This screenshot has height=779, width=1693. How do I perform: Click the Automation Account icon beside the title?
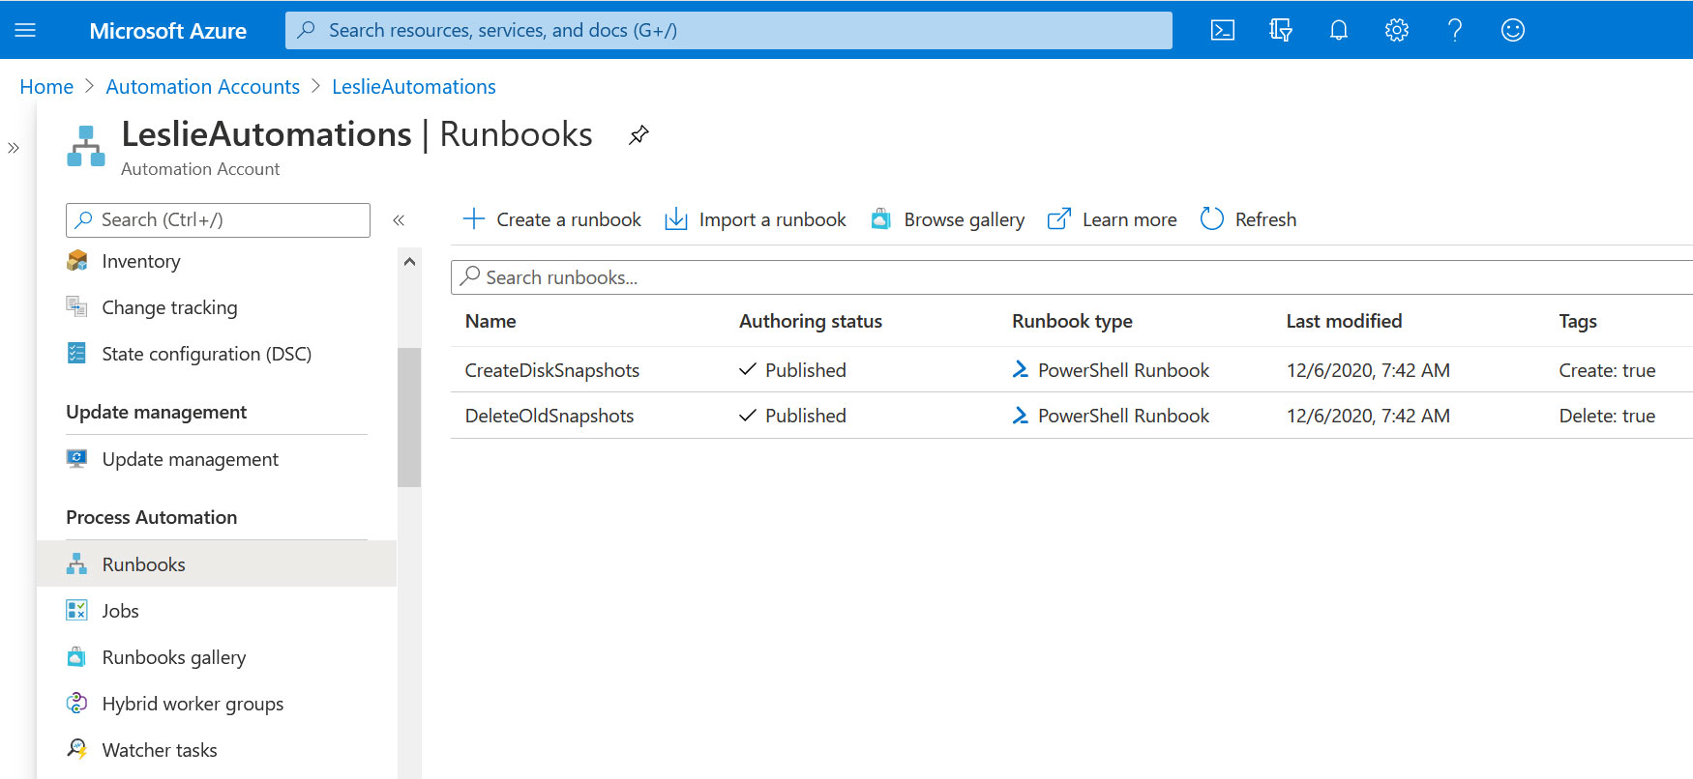click(x=86, y=146)
